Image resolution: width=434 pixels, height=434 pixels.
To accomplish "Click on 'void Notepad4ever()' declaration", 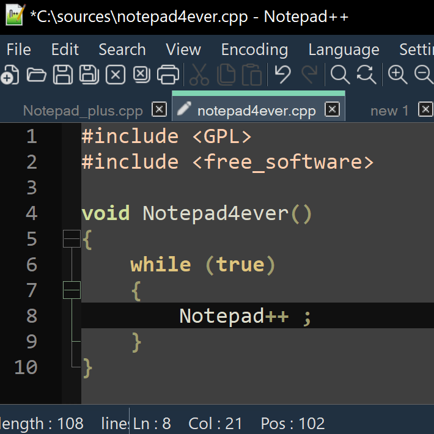I will point(197,213).
